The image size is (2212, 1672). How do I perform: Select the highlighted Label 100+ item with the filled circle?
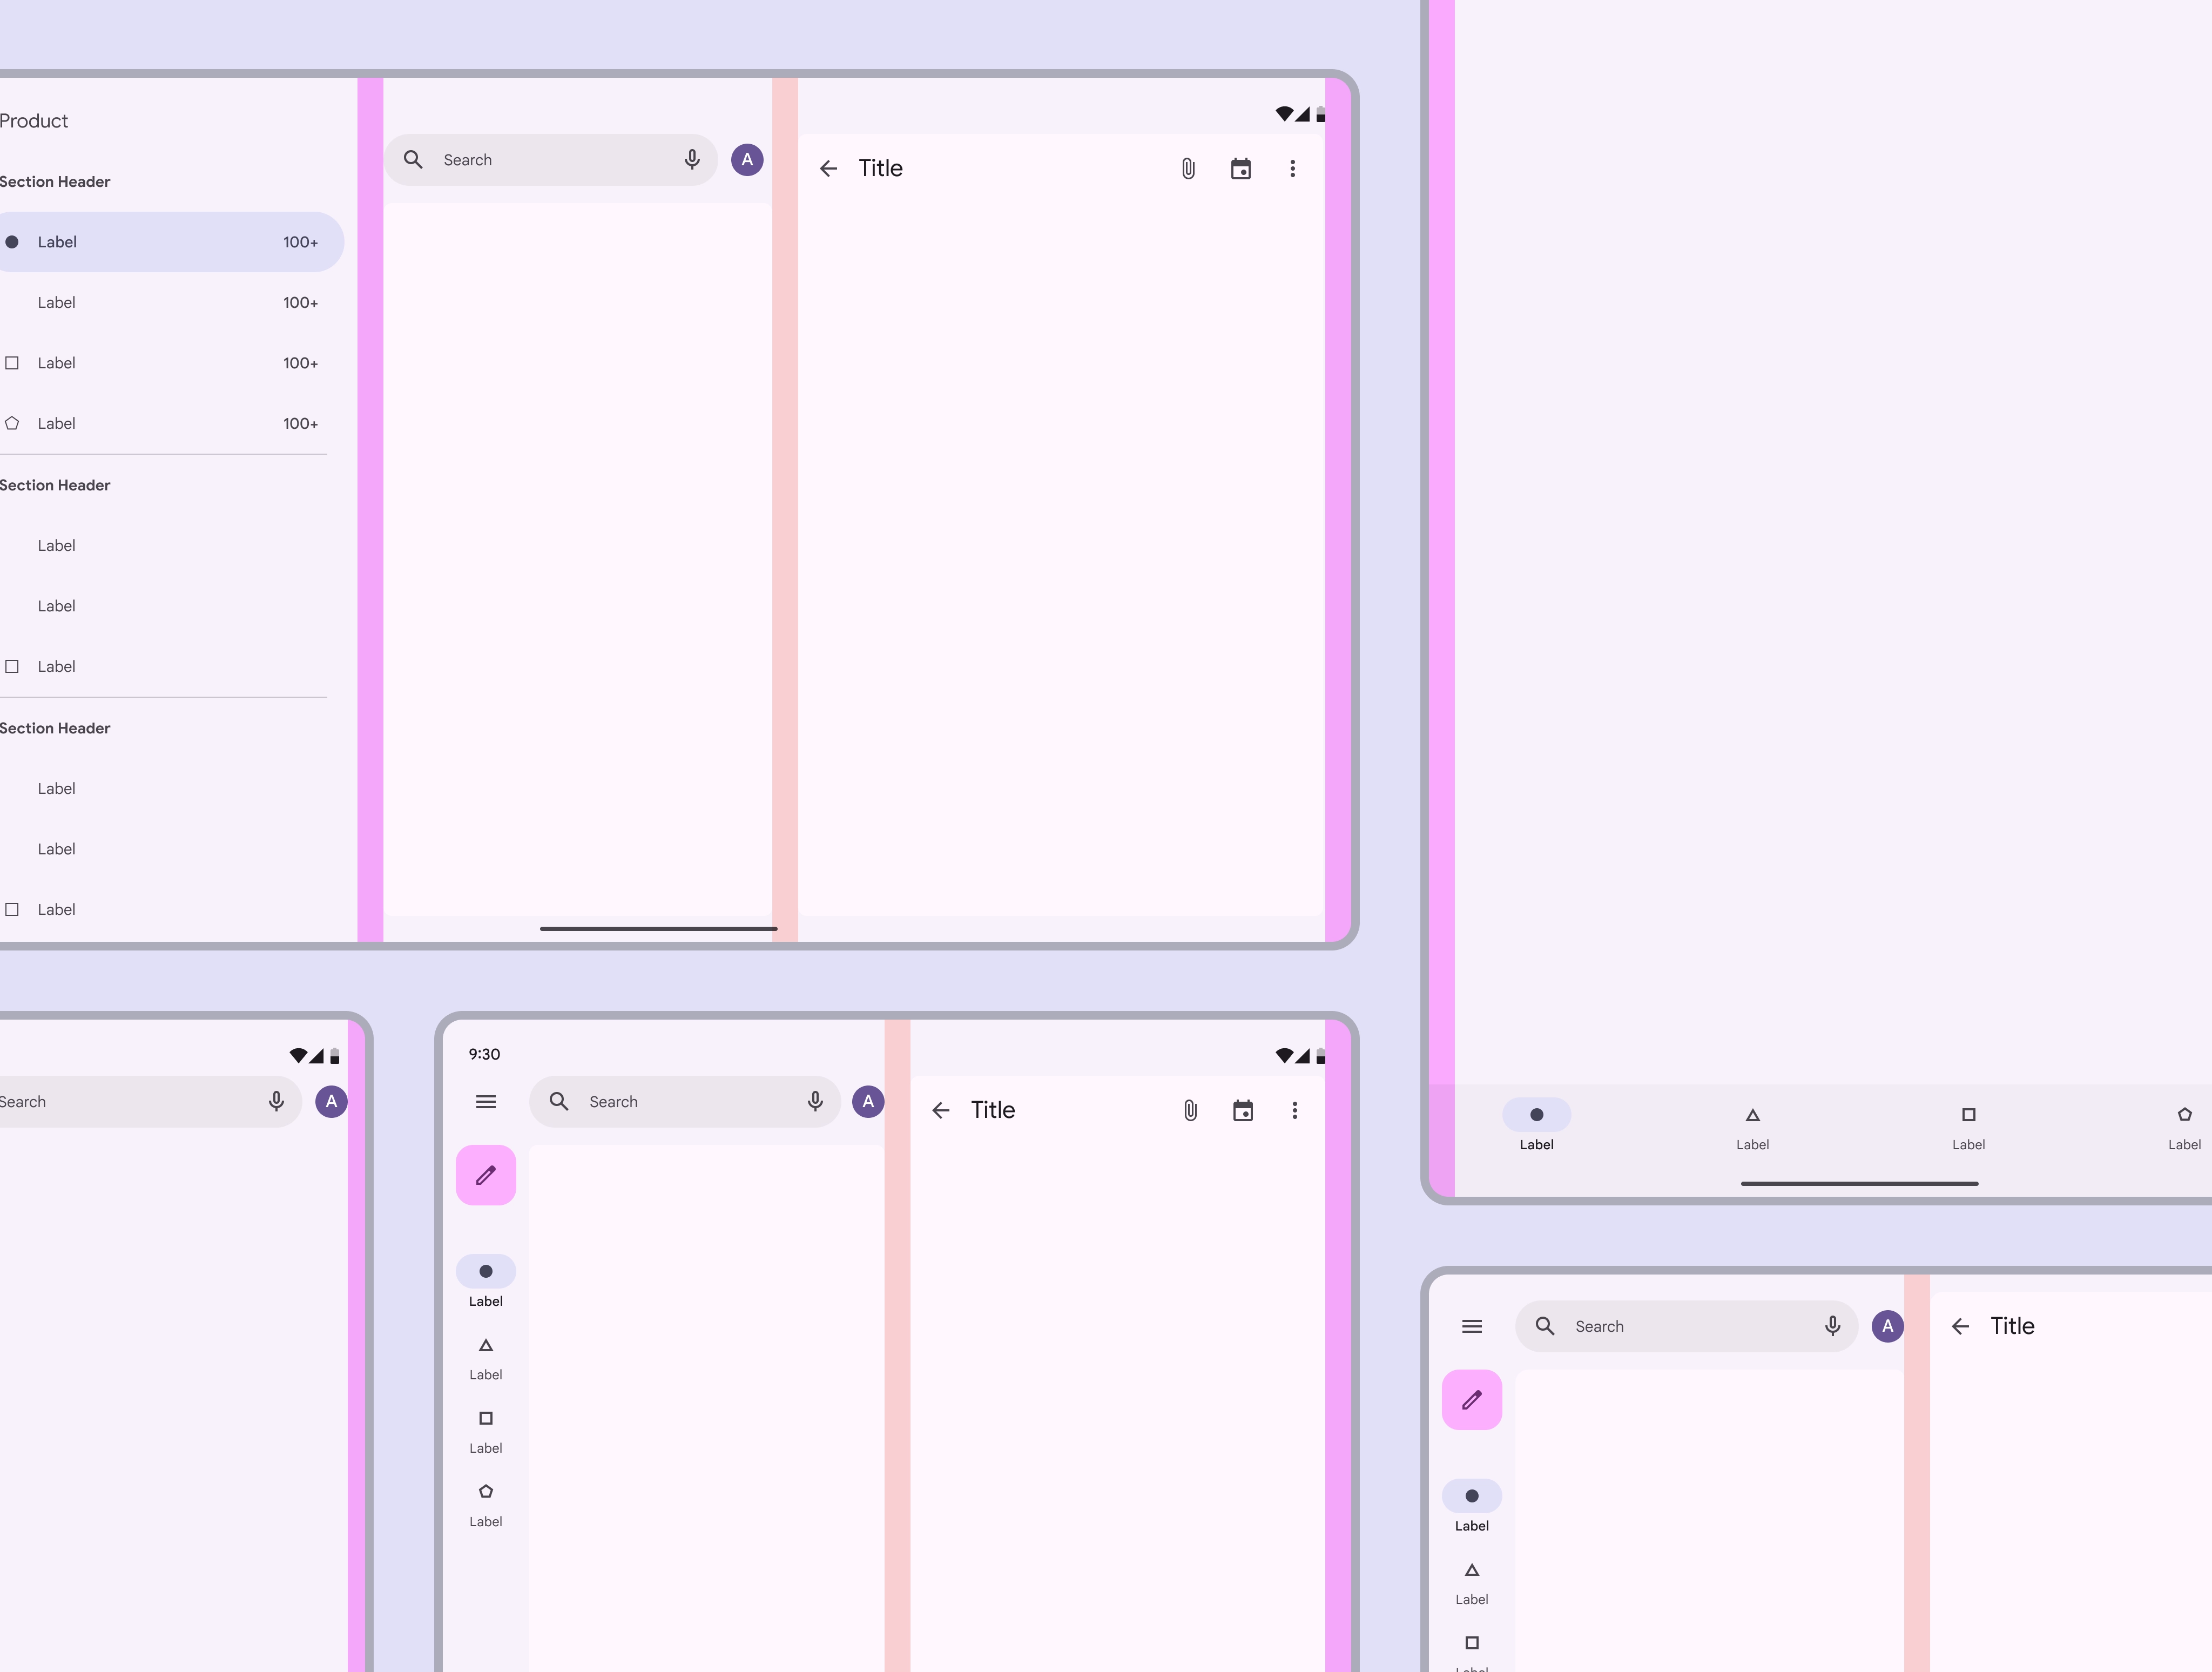[166, 242]
